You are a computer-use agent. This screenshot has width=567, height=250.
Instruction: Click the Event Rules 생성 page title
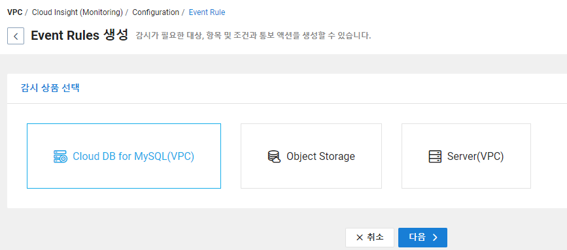pyautogui.click(x=80, y=35)
